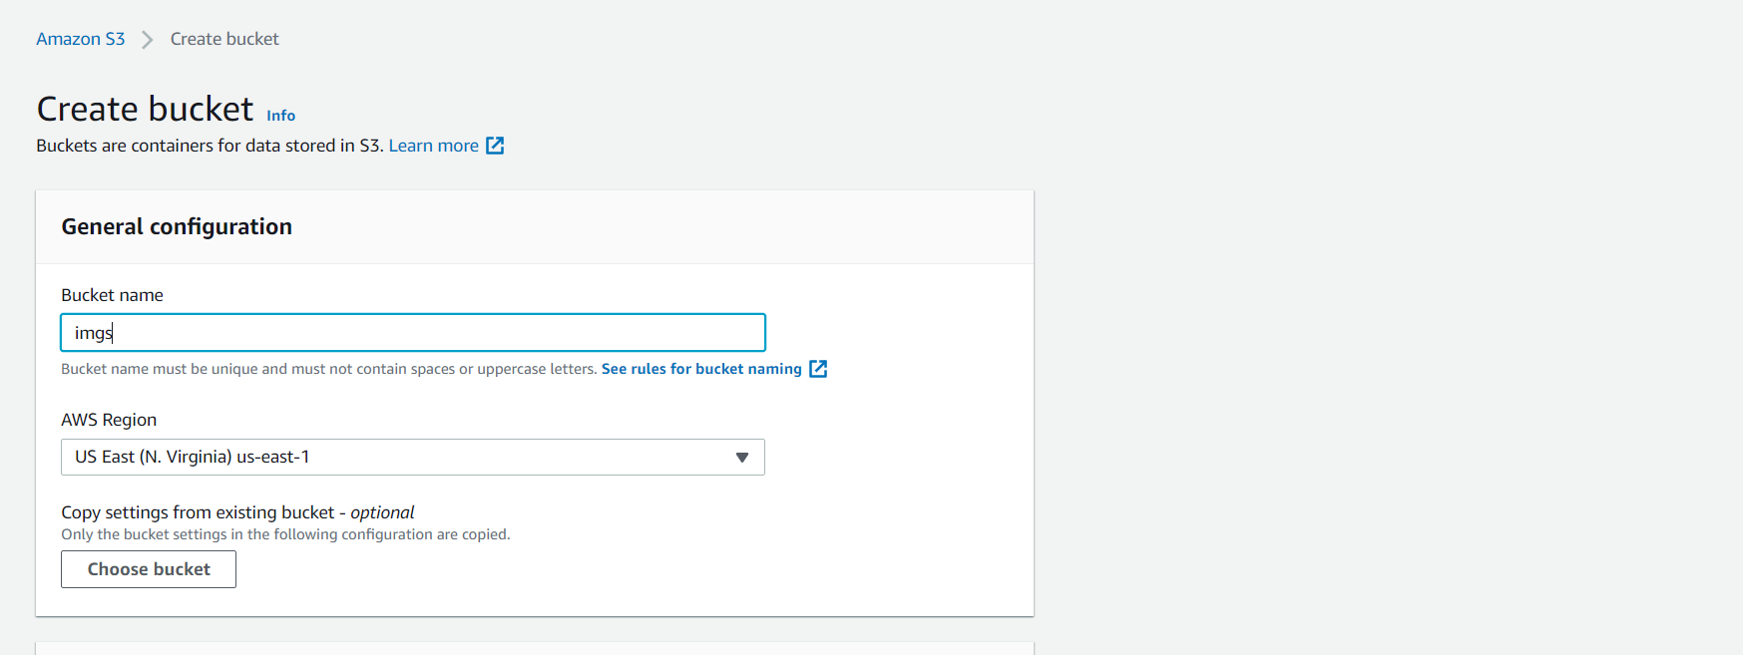This screenshot has width=1743, height=655.
Task: Click 'Buckets are containers for data' description
Action: pyautogui.click(x=210, y=146)
